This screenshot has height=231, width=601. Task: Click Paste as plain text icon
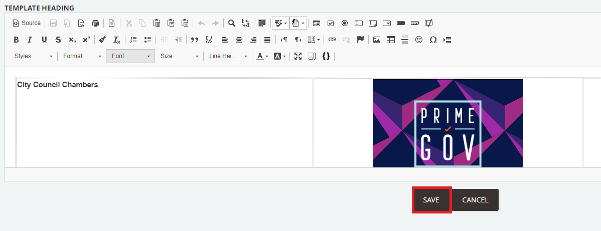click(171, 23)
